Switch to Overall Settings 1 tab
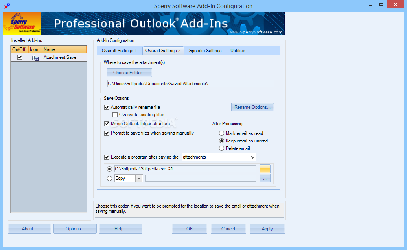 [120, 51]
